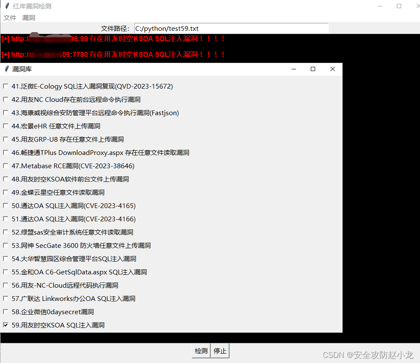Enable 57 广联达 Linkworks办公OA SQL注入漏洞
The width and height of the screenshot is (420, 363).
(6, 298)
